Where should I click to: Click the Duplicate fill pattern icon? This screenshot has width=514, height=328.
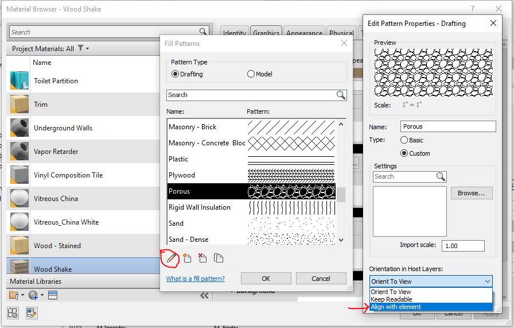219,258
